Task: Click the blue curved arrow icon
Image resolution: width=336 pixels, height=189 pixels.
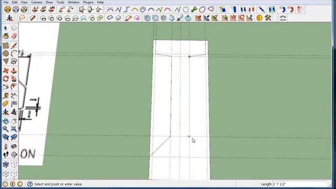Action: coord(282,9)
